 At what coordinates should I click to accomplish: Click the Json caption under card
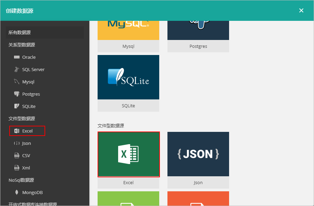tap(198, 183)
